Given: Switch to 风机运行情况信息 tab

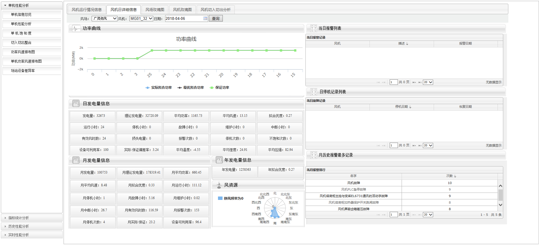Looking at the screenshot, I should point(87,10).
